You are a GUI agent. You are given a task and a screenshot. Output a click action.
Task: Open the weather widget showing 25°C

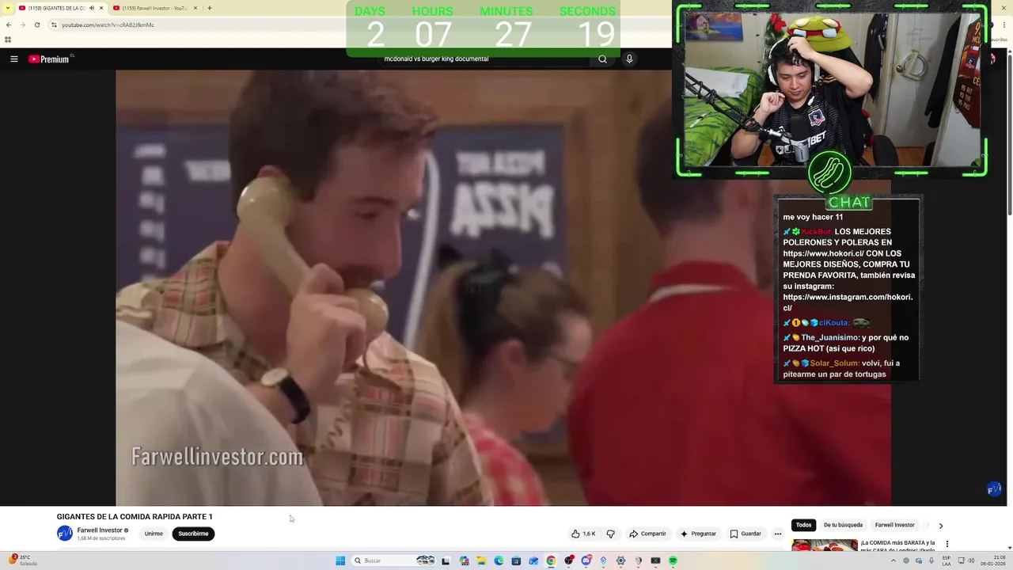24,560
